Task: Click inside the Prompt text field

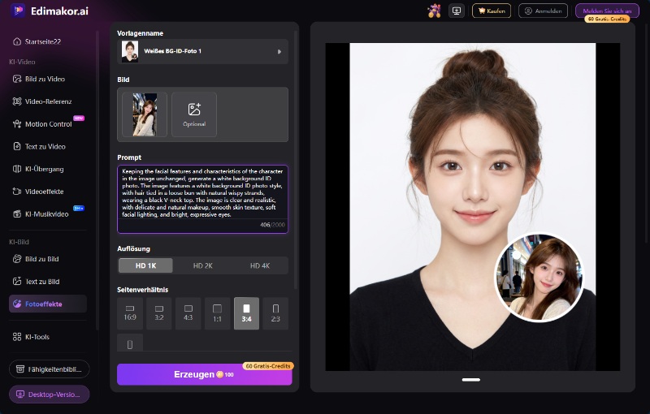Action: click(x=202, y=199)
